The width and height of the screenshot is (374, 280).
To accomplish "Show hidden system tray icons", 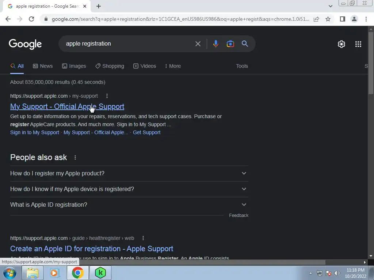I will [x=310, y=273].
